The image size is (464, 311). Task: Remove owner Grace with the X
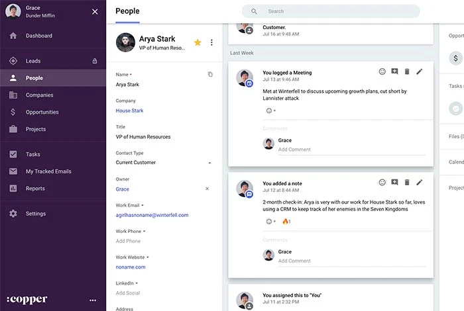tap(207, 189)
